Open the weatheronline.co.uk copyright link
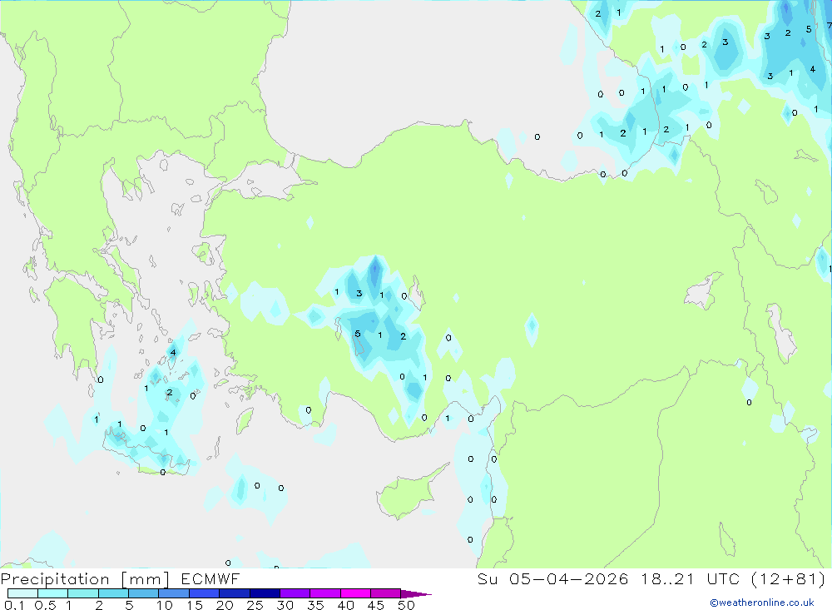The image size is (832, 610). click(762, 603)
